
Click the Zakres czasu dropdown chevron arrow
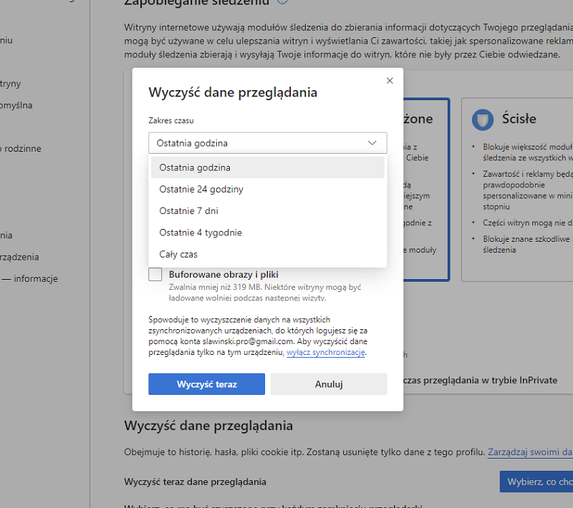[x=372, y=143]
